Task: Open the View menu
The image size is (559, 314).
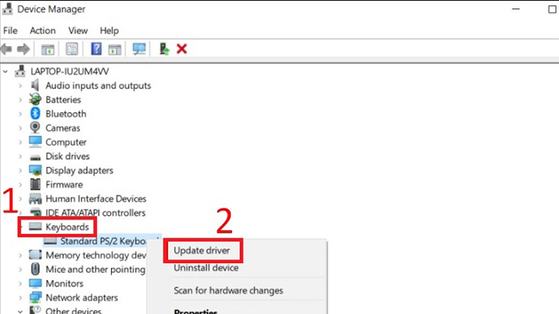Action: pyautogui.click(x=78, y=31)
